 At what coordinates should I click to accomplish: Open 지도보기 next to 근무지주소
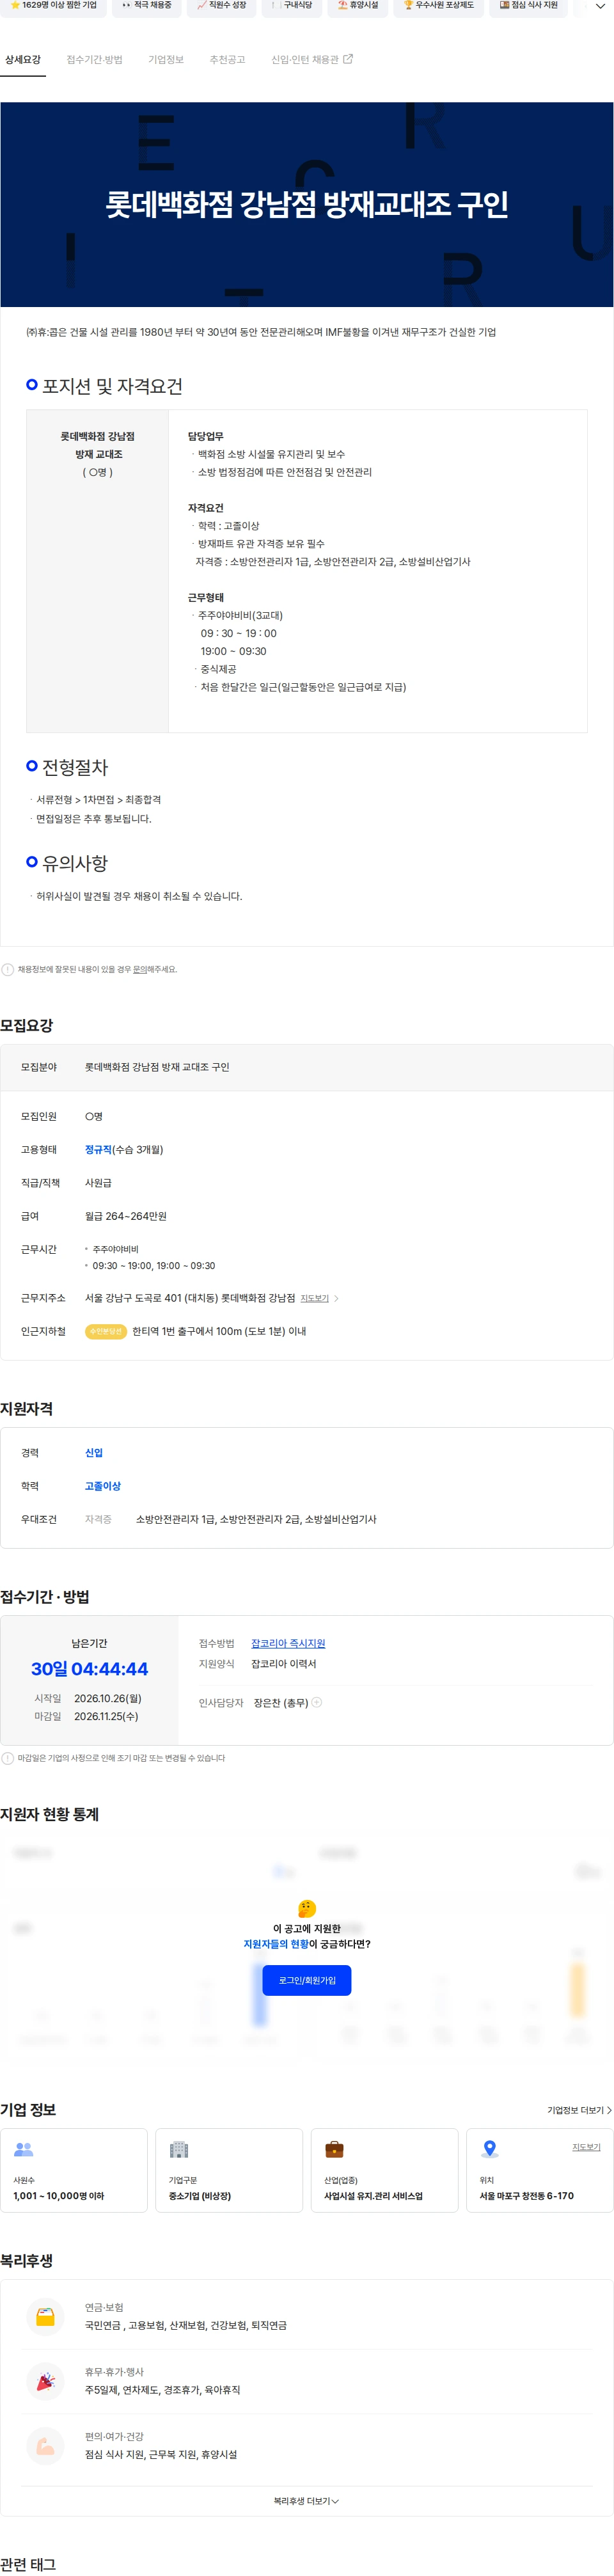(315, 1298)
